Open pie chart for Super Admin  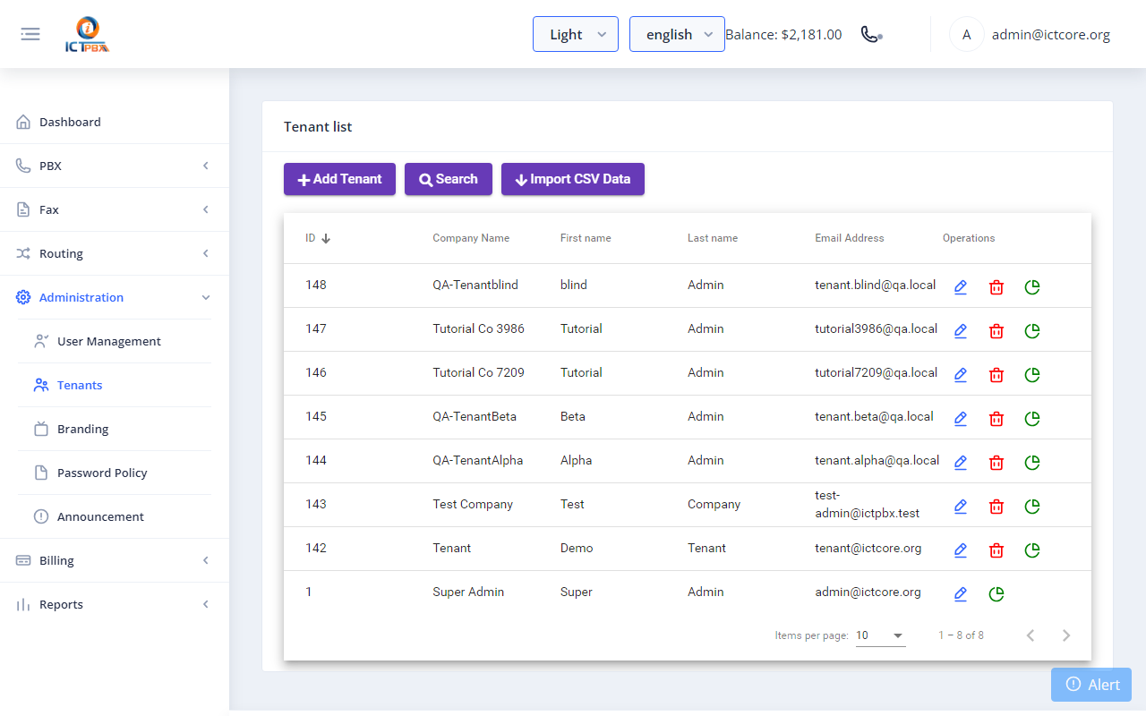point(996,593)
